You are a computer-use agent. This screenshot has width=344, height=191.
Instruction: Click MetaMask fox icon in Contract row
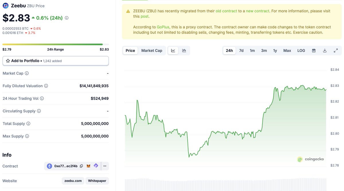coord(89,166)
